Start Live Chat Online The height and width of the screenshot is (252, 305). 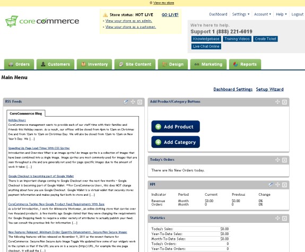(x=206, y=46)
